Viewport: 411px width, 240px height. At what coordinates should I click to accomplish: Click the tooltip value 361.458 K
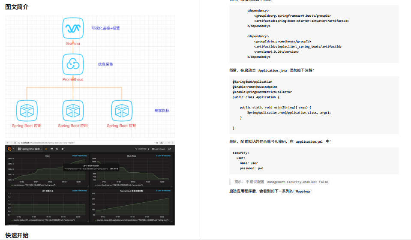click(114, 169)
